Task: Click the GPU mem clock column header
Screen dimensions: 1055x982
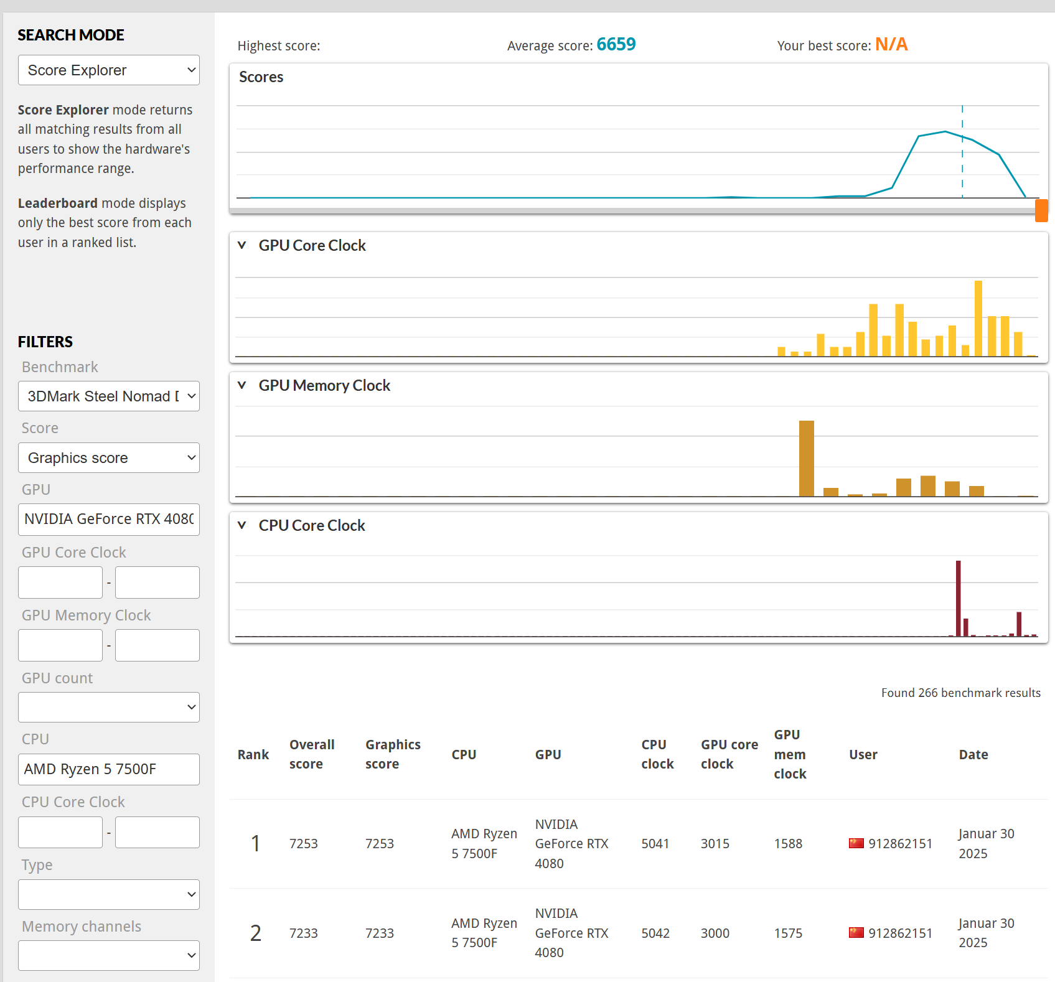Action: click(x=790, y=755)
